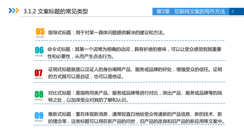Click OPTION label under number 06

pos(39,56)
